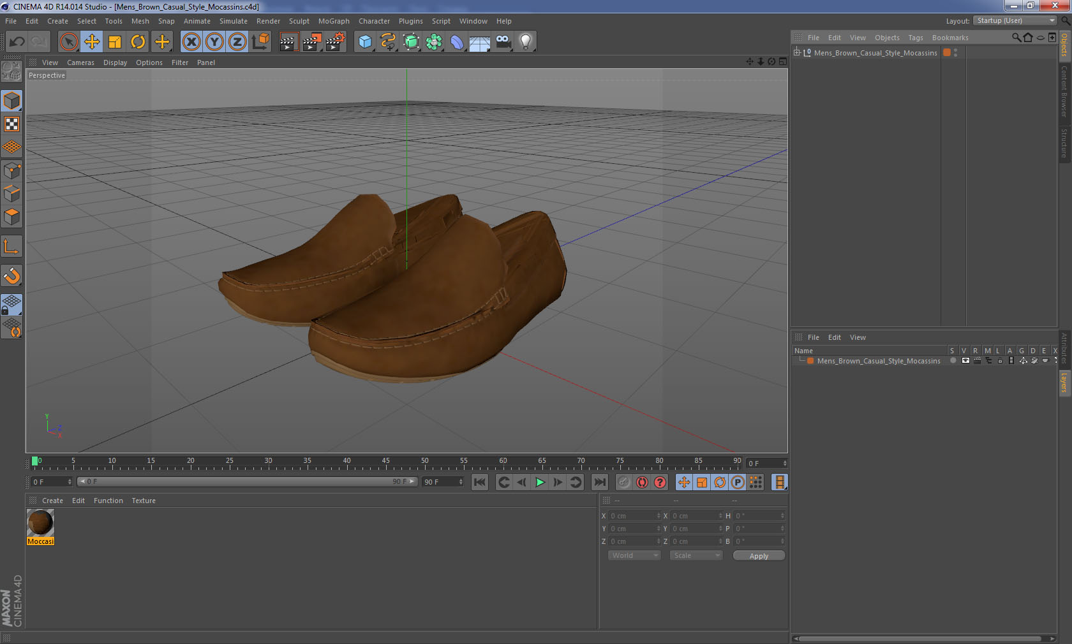This screenshot has height=644, width=1072.
Task: Go to end of animation
Action: pos(600,482)
